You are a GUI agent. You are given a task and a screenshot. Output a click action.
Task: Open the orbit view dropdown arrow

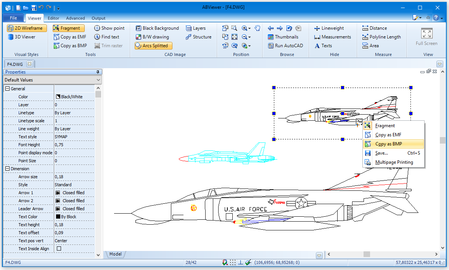[249, 46]
